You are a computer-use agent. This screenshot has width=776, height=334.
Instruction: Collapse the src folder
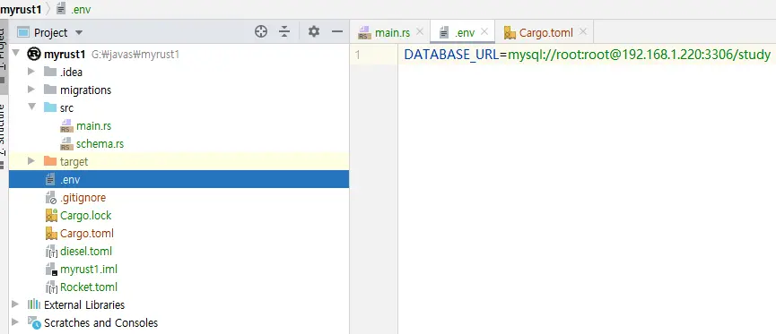pyautogui.click(x=31, y=107)
